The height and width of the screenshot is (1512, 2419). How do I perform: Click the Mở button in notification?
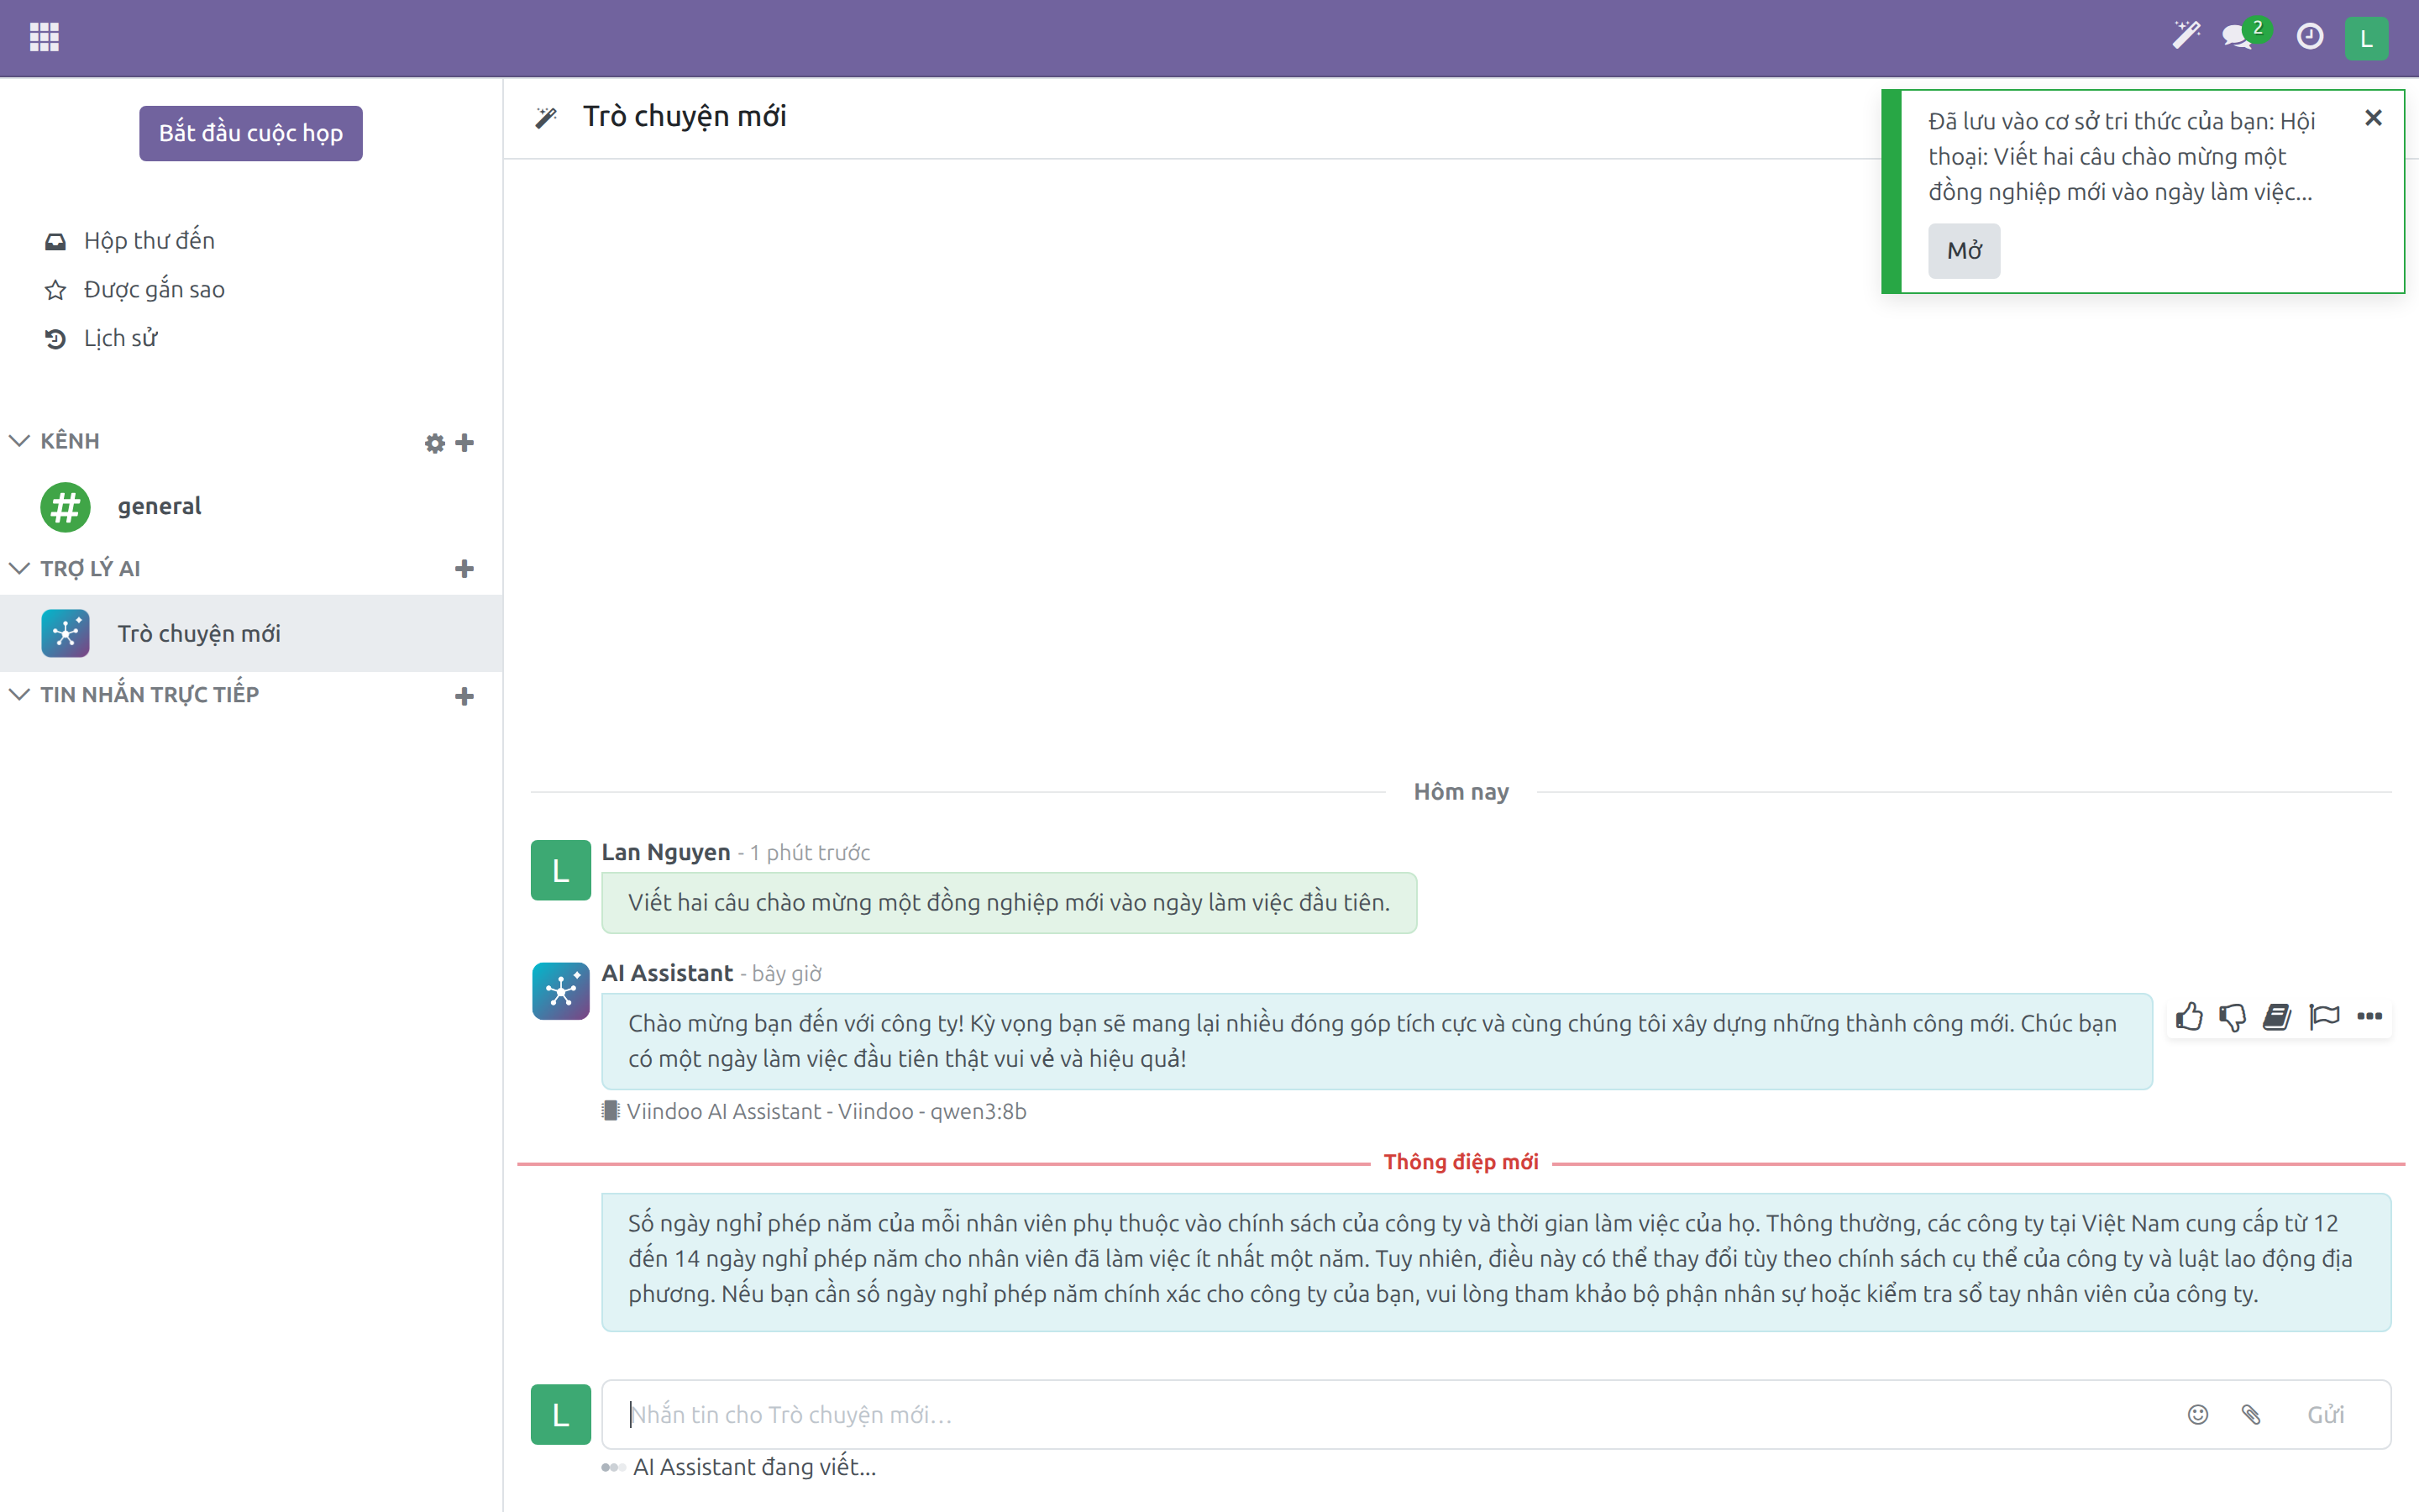pyautogui.click(x=1963, y=250)
